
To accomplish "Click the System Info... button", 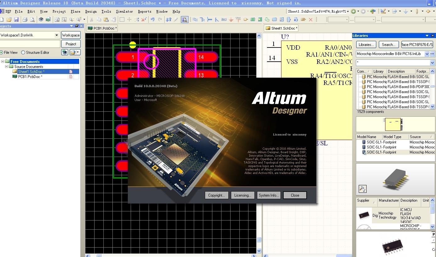I will (269, 195).
